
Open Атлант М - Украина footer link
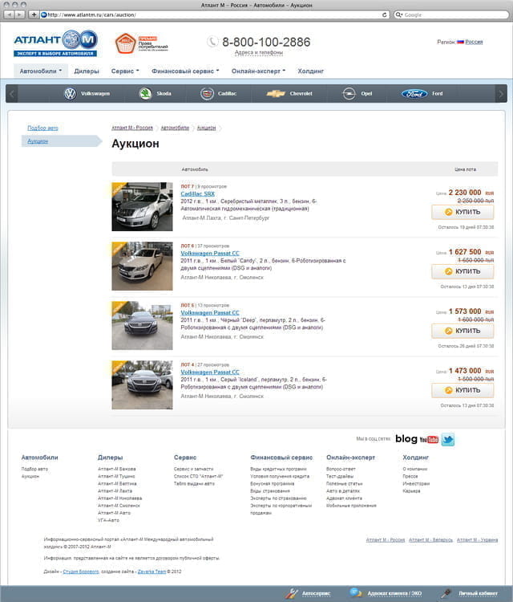478,540
